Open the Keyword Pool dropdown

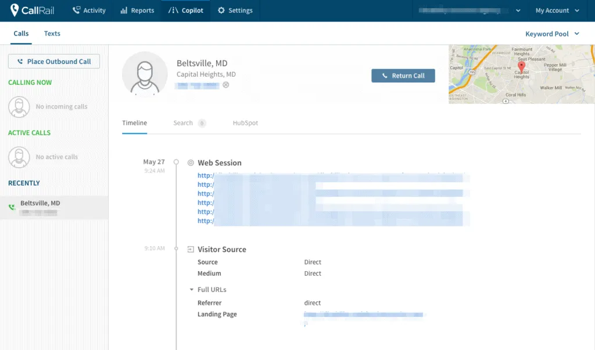click(551, 34)
